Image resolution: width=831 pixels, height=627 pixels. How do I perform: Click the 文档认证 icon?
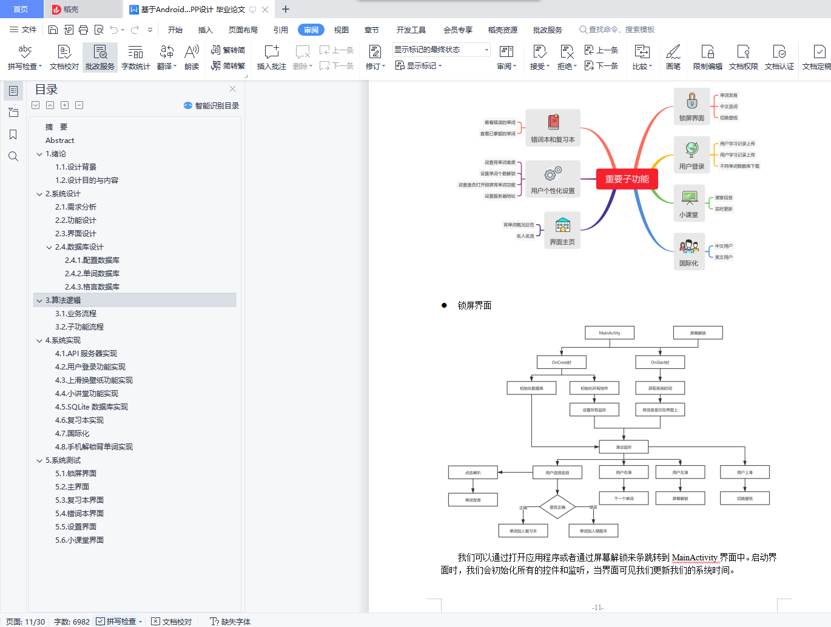pos(779,58)
